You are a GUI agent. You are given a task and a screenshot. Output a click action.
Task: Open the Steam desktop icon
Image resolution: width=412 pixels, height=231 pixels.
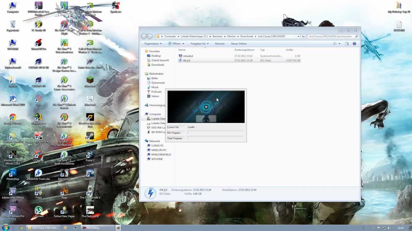point(90,138)
